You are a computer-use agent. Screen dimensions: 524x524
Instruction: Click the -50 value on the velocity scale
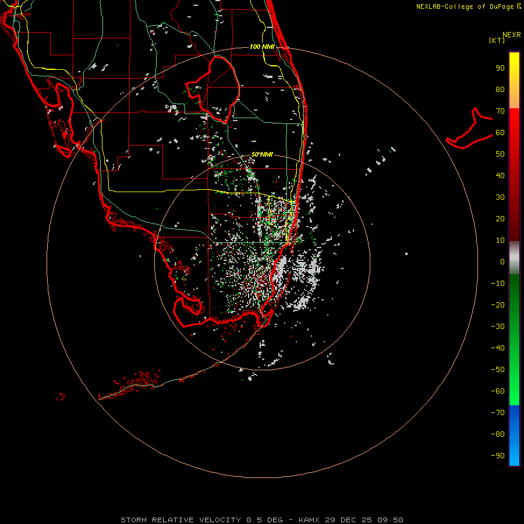[x=498, y=369]
